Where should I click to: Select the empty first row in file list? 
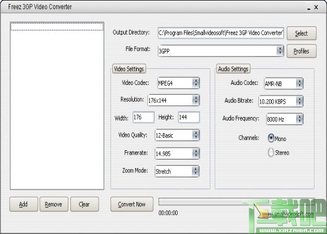pyautogui.click(x=57, y=26)
